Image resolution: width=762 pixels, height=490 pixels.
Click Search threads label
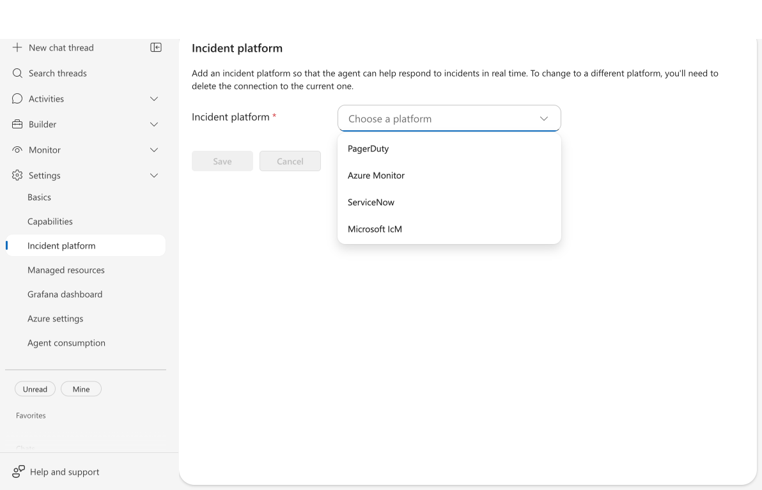coord(58,73)
